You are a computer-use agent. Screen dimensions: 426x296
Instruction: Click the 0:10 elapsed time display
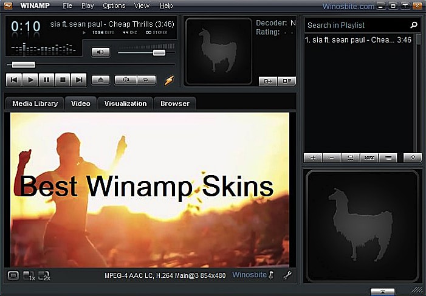[26, 27]
